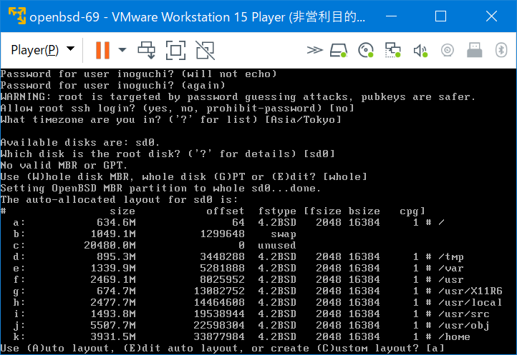Click the VMware logo in title bar

pyautogui.click(x=16, y=16)
